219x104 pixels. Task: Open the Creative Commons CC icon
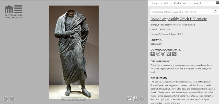tap(158, 54)
